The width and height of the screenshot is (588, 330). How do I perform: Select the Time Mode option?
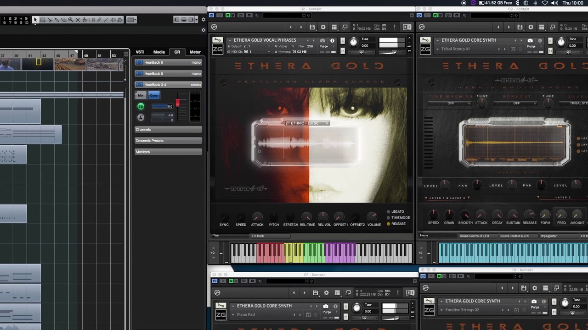click(x=398, y=218)
